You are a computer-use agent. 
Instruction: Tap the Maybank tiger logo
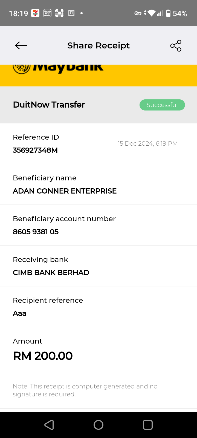[21, 68]
